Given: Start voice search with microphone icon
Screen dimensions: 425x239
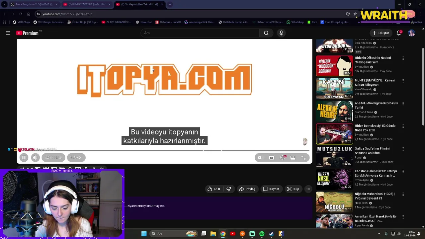Looking at the screenshot, I should (x=281, y=33).
